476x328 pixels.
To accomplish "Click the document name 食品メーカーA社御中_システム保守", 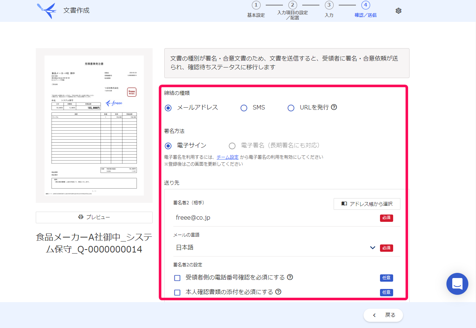I will [x=94, y=243].
